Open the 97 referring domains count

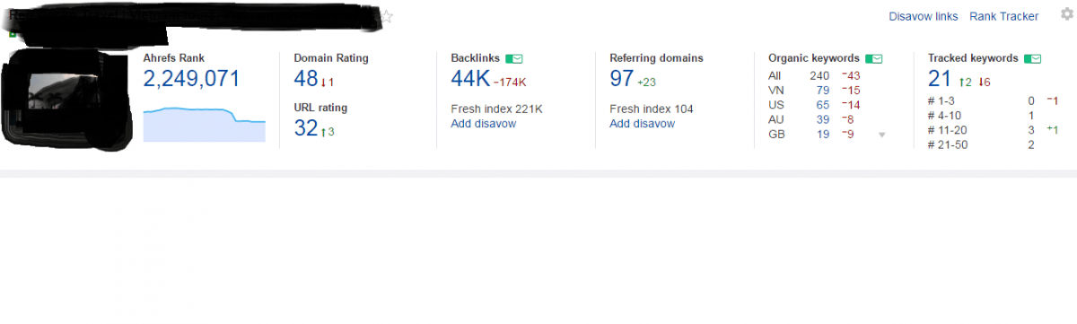coord(622,79)
